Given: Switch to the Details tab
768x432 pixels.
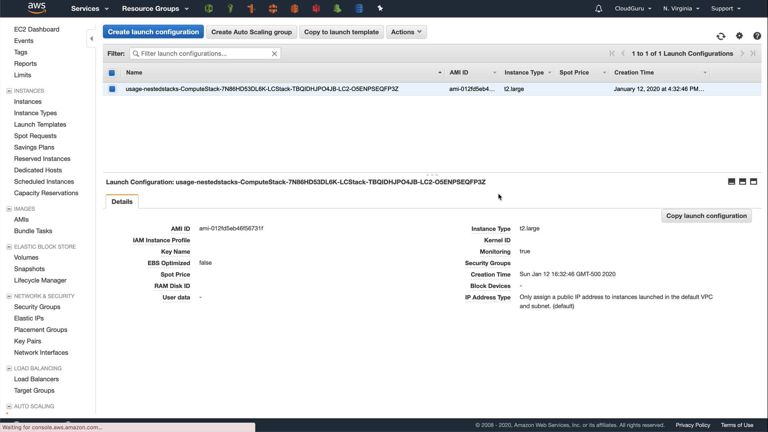Looking at the screenshot, I should click(x=122, y=202).
